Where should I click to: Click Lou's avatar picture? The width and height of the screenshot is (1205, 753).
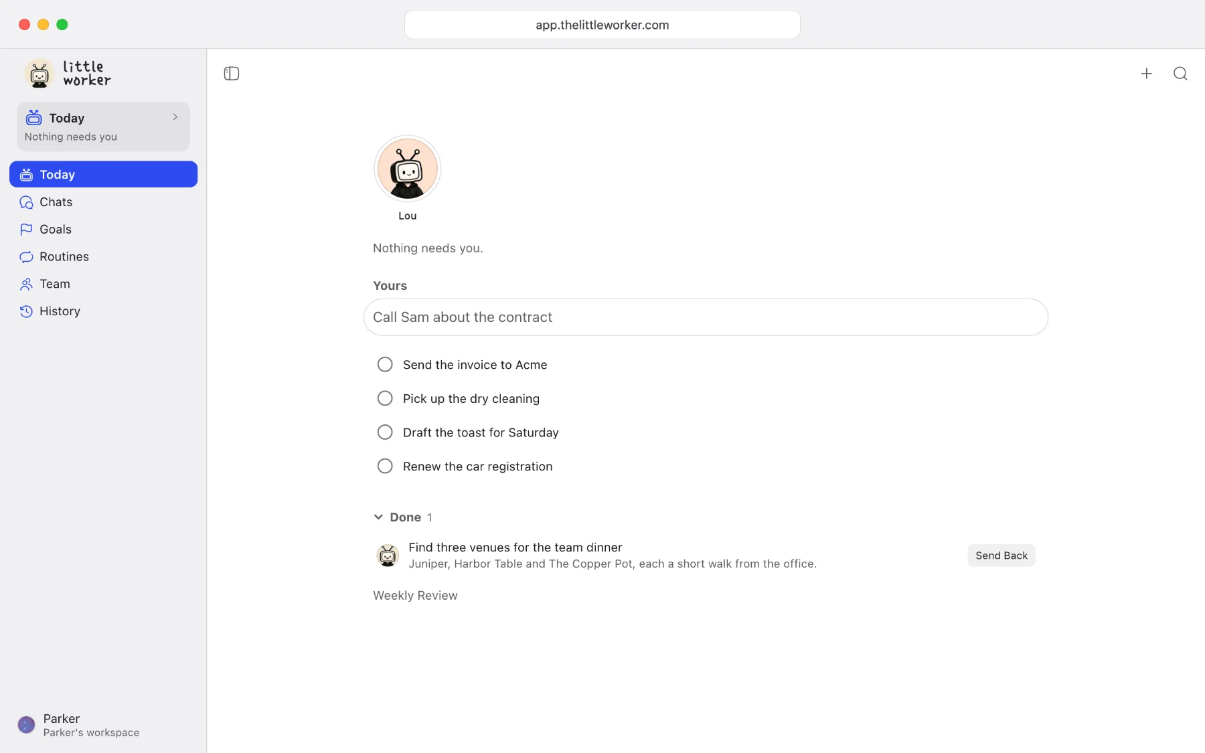coord(408,169)
